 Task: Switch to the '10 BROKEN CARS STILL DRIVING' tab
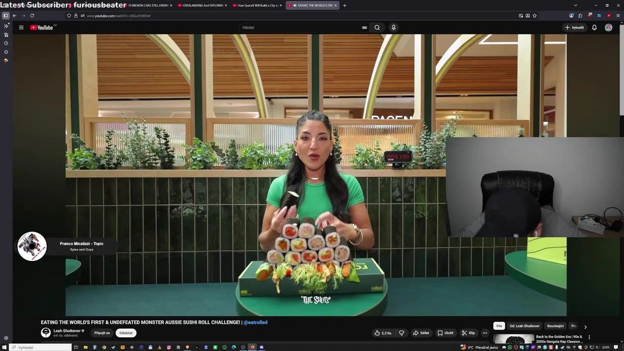point(148,5)
